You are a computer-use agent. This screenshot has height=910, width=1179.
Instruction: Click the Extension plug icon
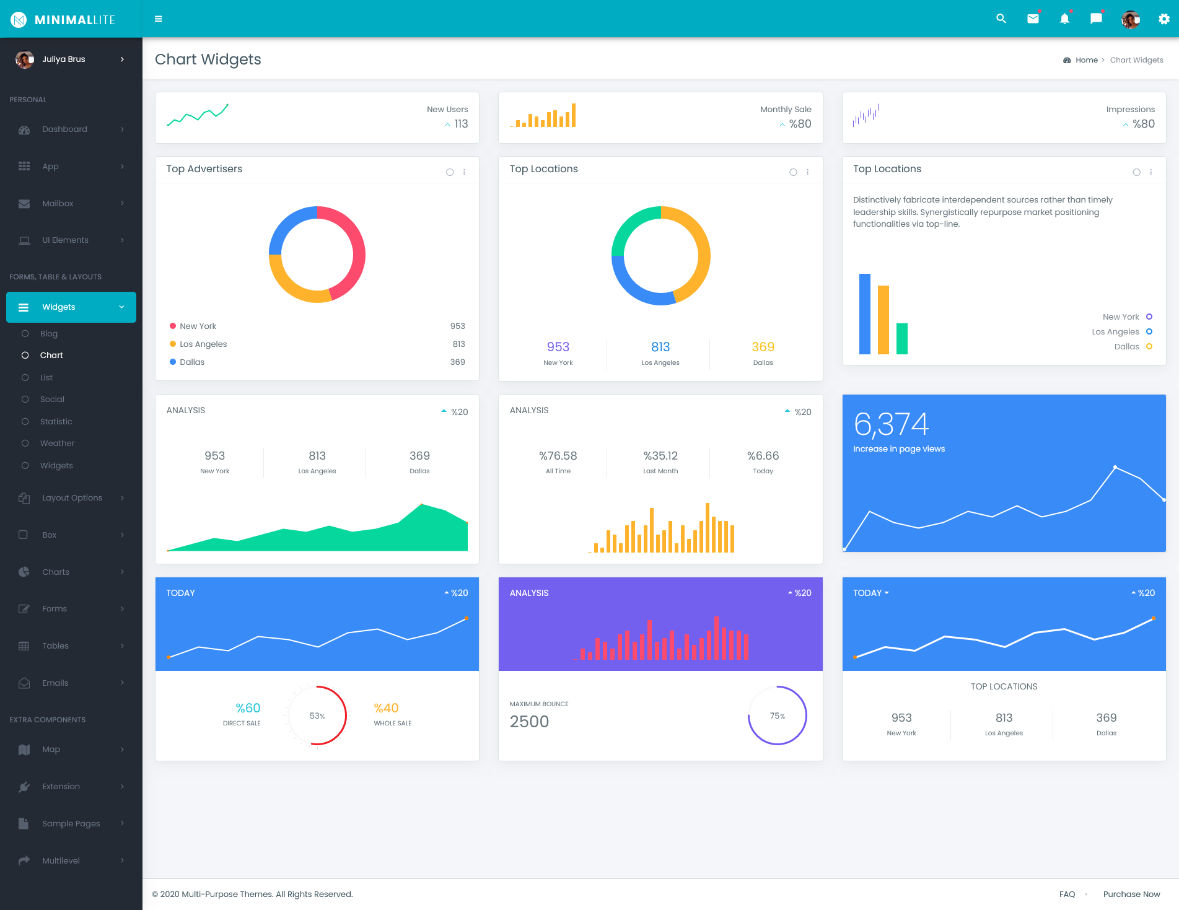(24, 787)
